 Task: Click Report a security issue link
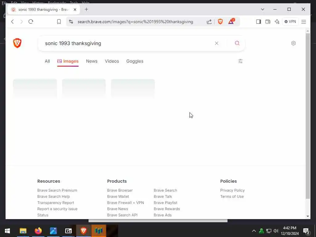tap(57, 209)
